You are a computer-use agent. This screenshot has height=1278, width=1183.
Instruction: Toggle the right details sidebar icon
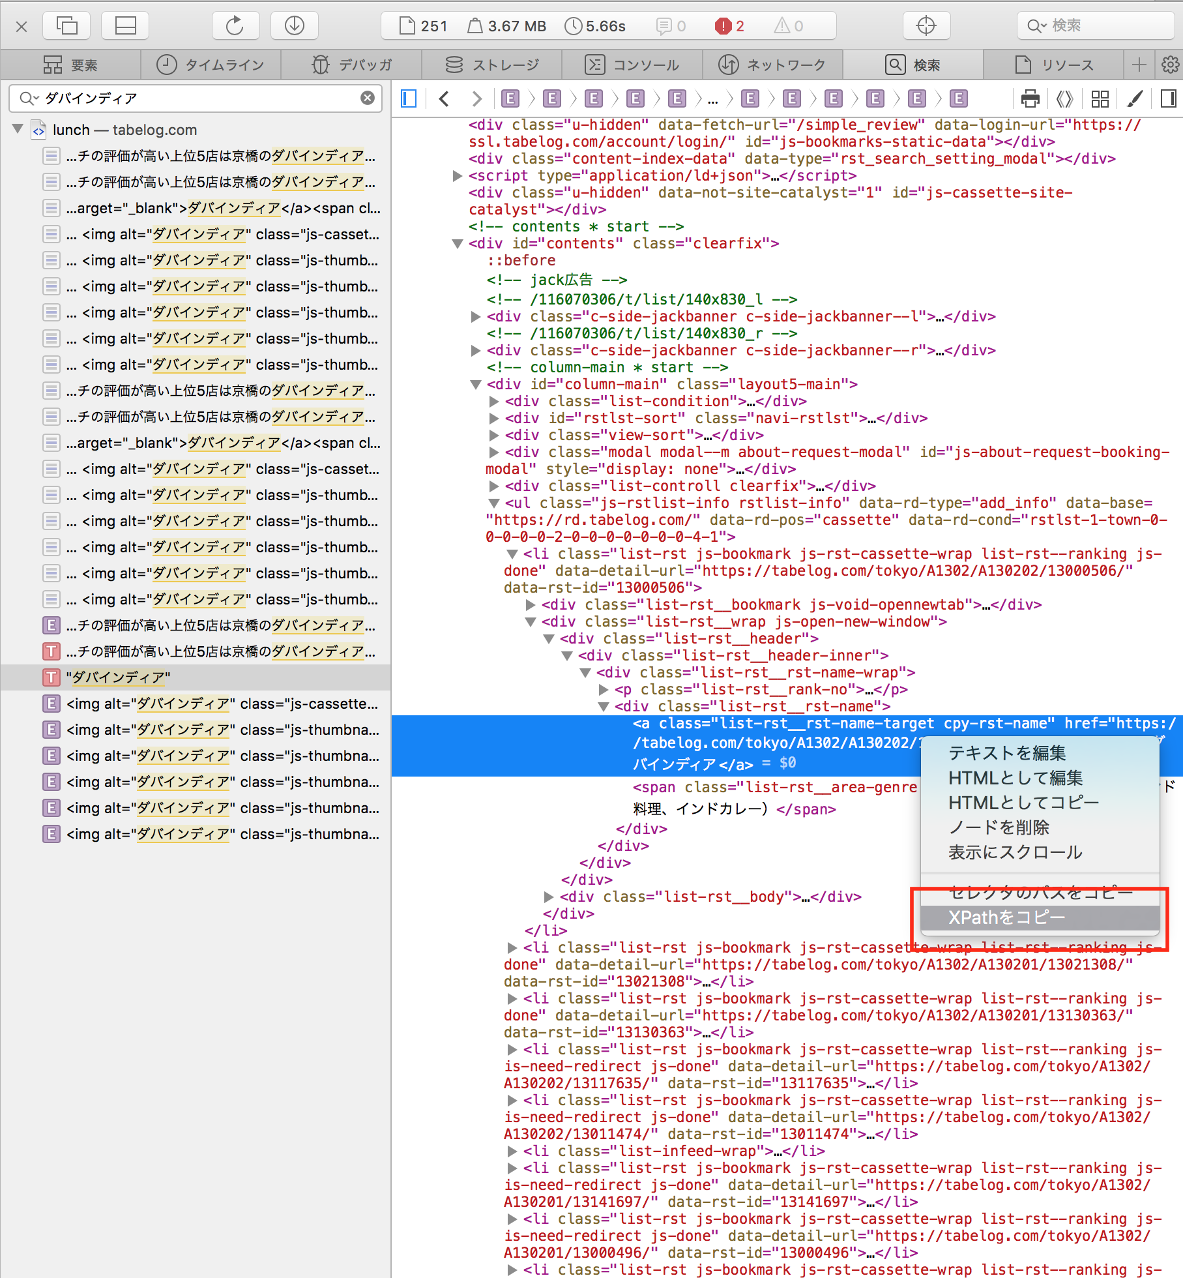pos(1169,98)
